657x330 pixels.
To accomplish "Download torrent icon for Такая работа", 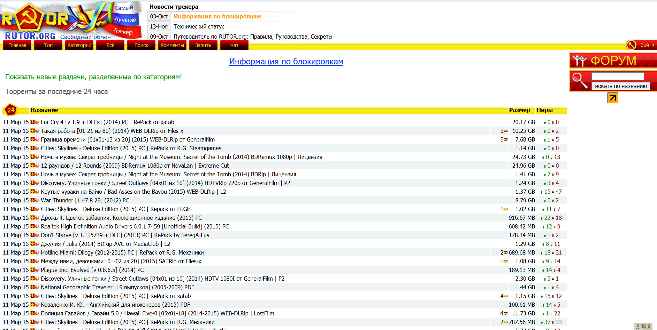I will (x=32, y=130).
